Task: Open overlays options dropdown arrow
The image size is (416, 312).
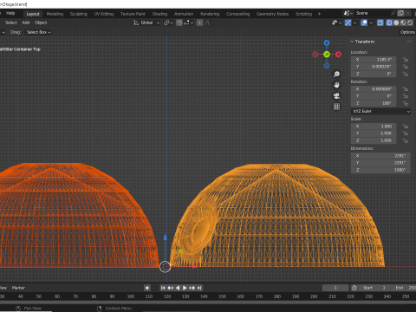Action: click(x=371, y=23)
